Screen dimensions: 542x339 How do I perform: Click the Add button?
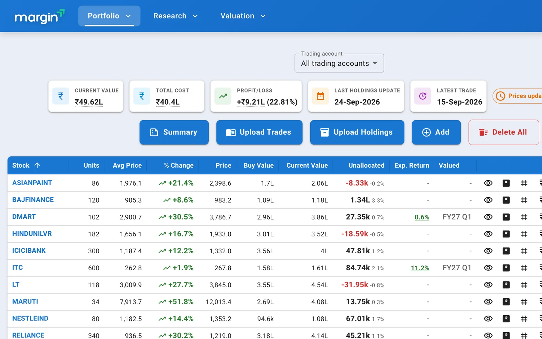[x=436, y=132]
